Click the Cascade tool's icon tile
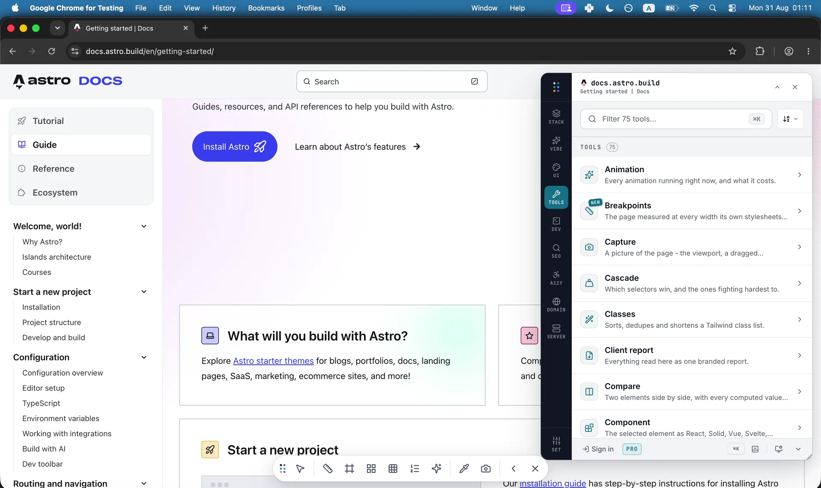This screenshot has height=488, width=821. point(589,283)
